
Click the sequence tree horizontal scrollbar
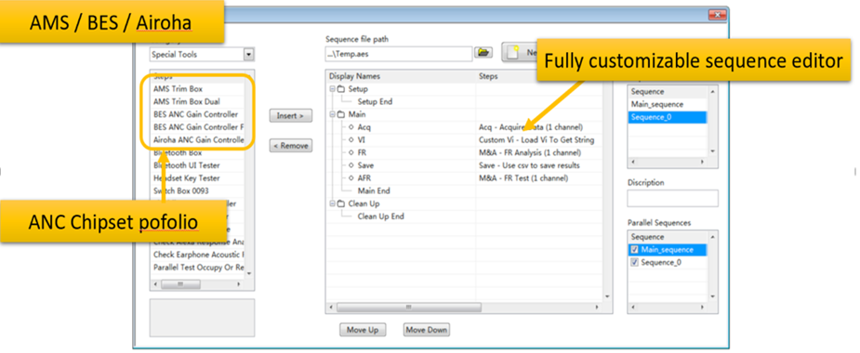click(464, 307)
